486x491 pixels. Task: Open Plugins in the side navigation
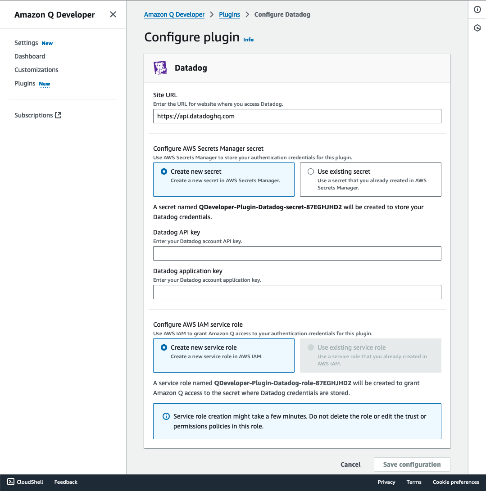tap(25, 83)
